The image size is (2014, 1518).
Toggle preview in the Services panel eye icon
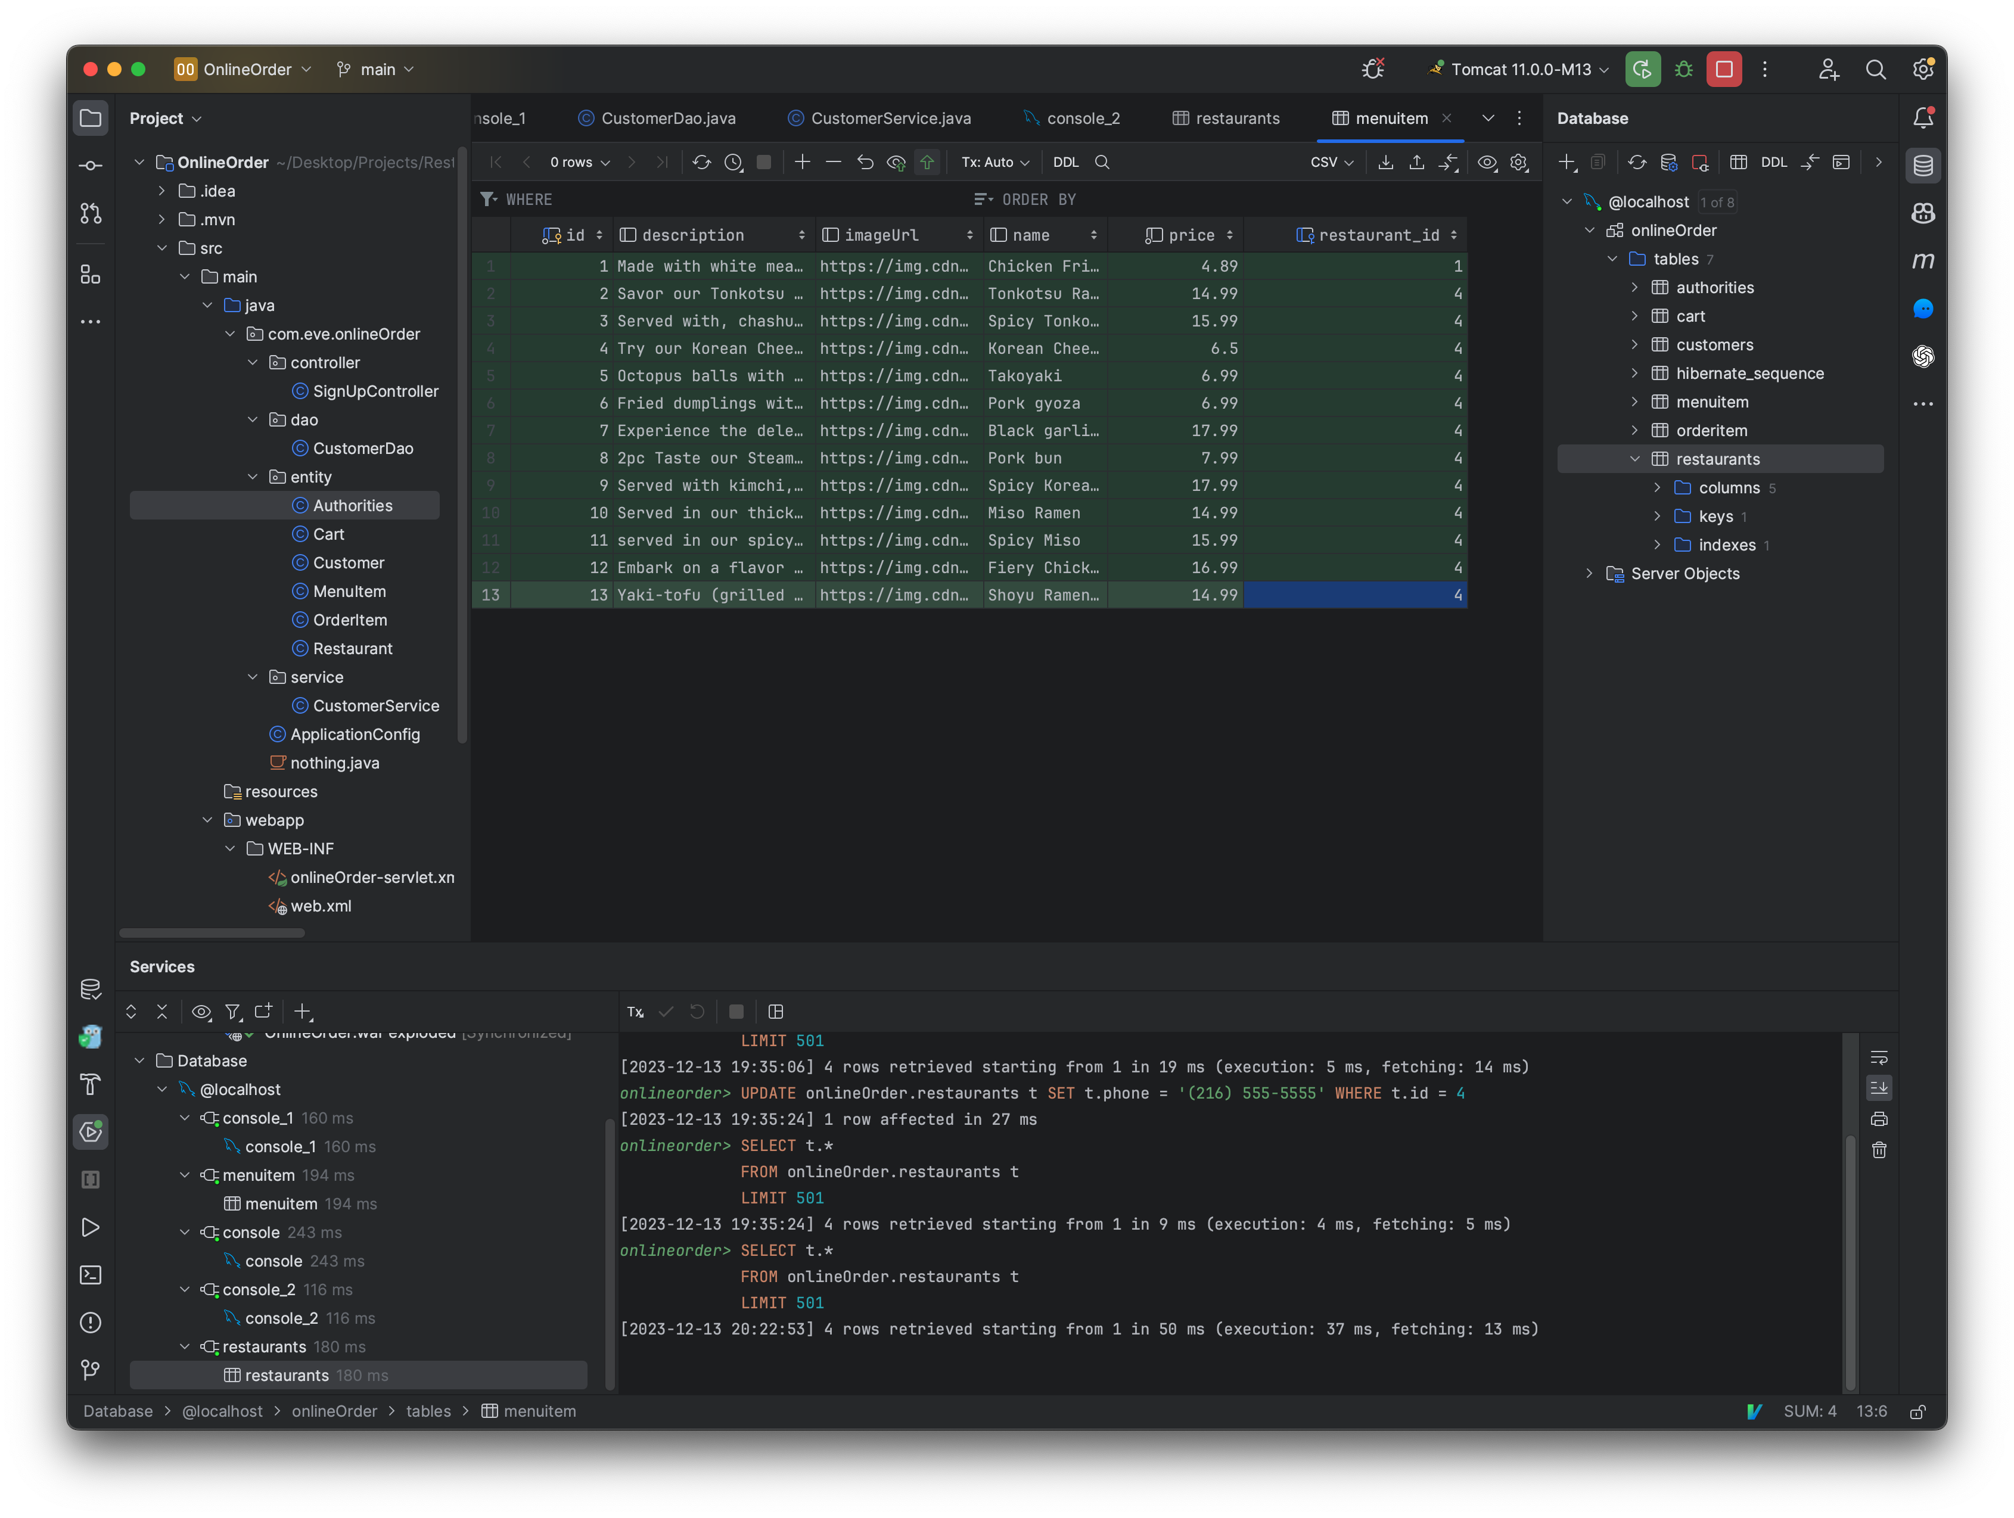201,1012
